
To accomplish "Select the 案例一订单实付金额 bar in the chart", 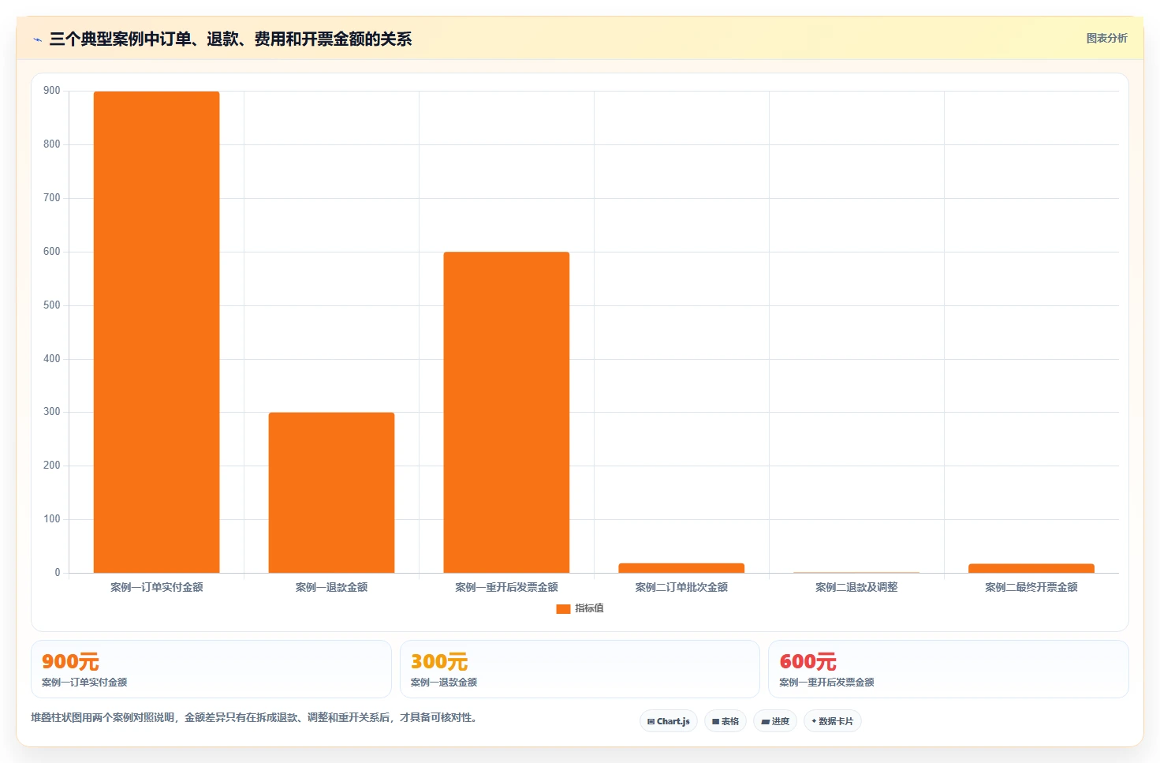I will [156, 332].
